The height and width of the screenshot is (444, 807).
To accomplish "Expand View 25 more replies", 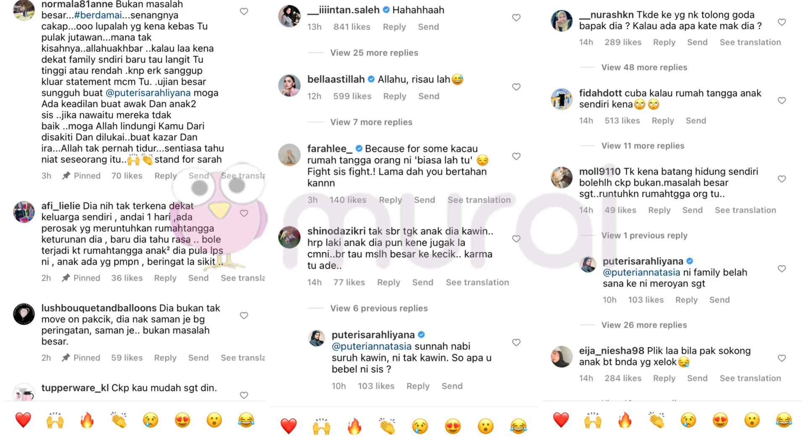I will [x=374, y=53].
